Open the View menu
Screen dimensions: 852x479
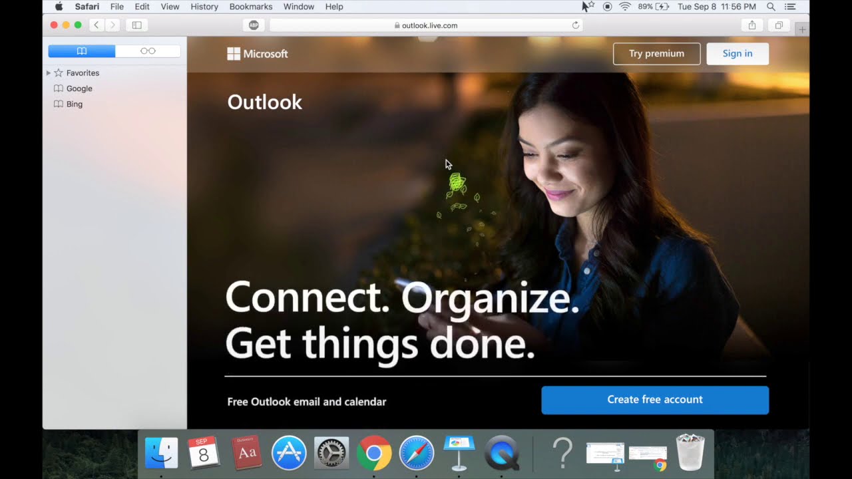(170, 7)
